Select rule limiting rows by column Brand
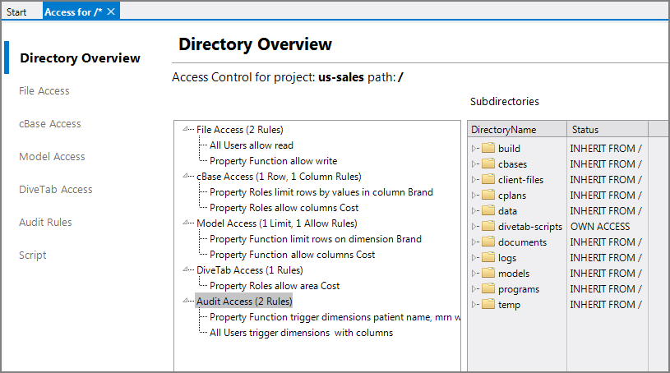Viewport: 670px width, 373px height. pos(321,192)
